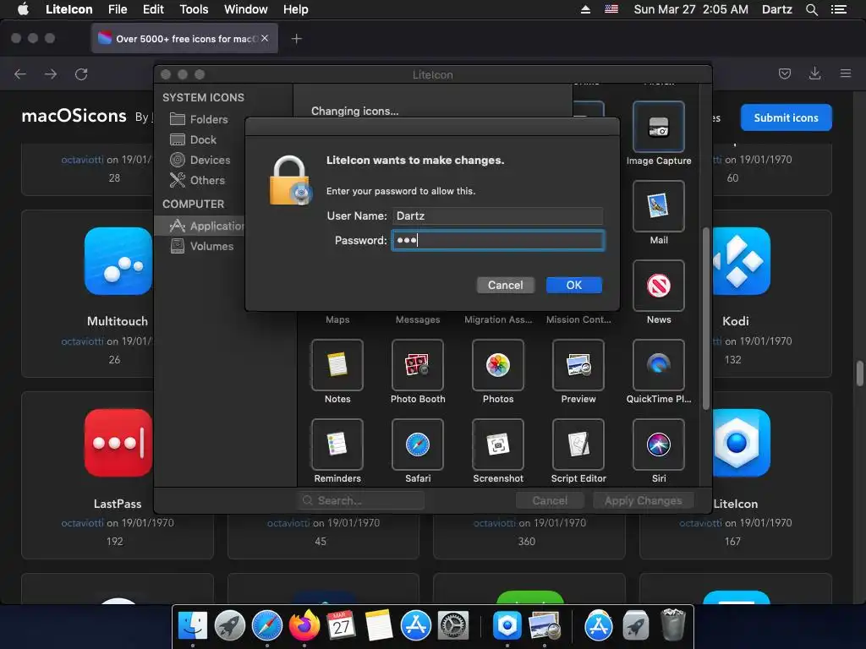Select the Photos app icon

click(x=497, y=365)
